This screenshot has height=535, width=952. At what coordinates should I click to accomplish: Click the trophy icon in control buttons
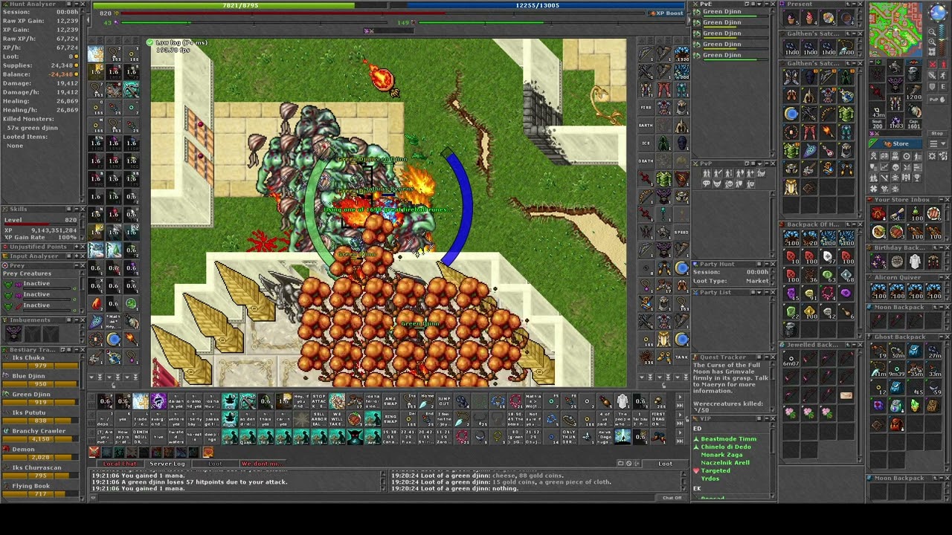click(x=917, y=178)
